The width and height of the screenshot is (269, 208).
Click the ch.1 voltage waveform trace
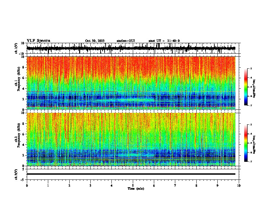tap(131, 48)
